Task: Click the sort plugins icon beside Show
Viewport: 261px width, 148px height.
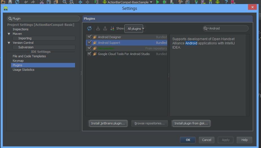Action: click(112, 28)
